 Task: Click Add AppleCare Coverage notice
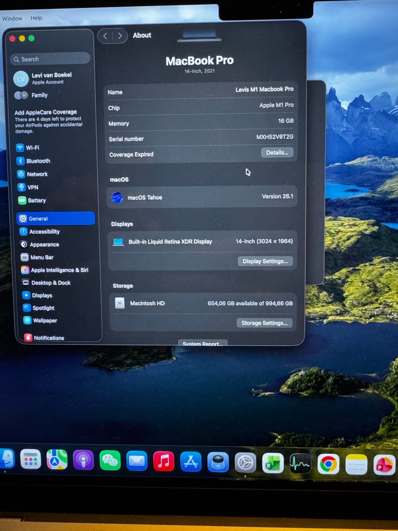coord(49,121)
